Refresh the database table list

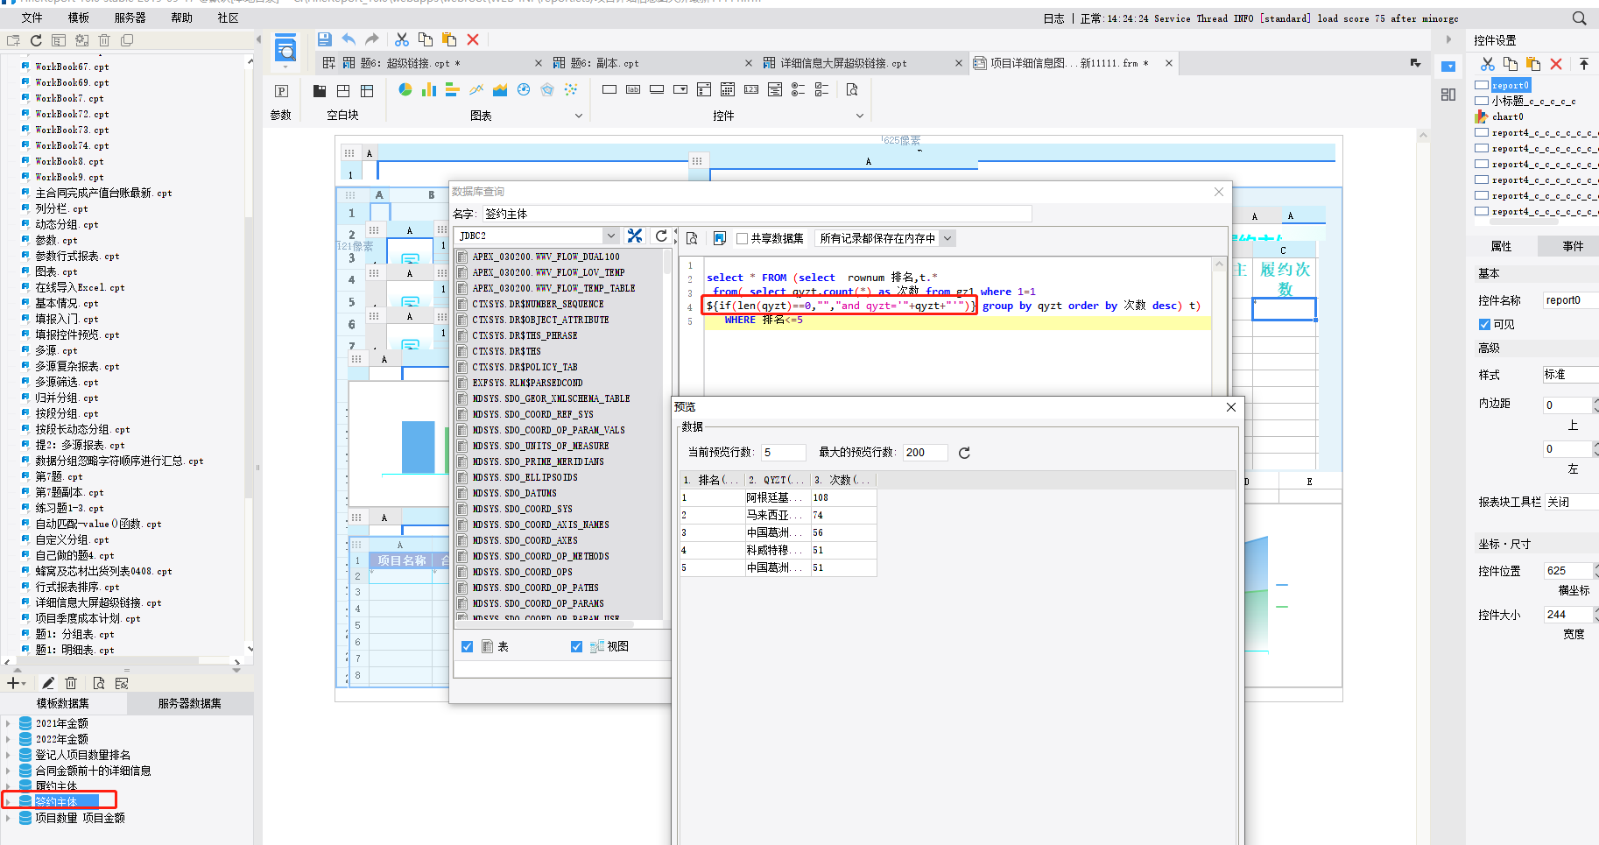tap(661, 236)
